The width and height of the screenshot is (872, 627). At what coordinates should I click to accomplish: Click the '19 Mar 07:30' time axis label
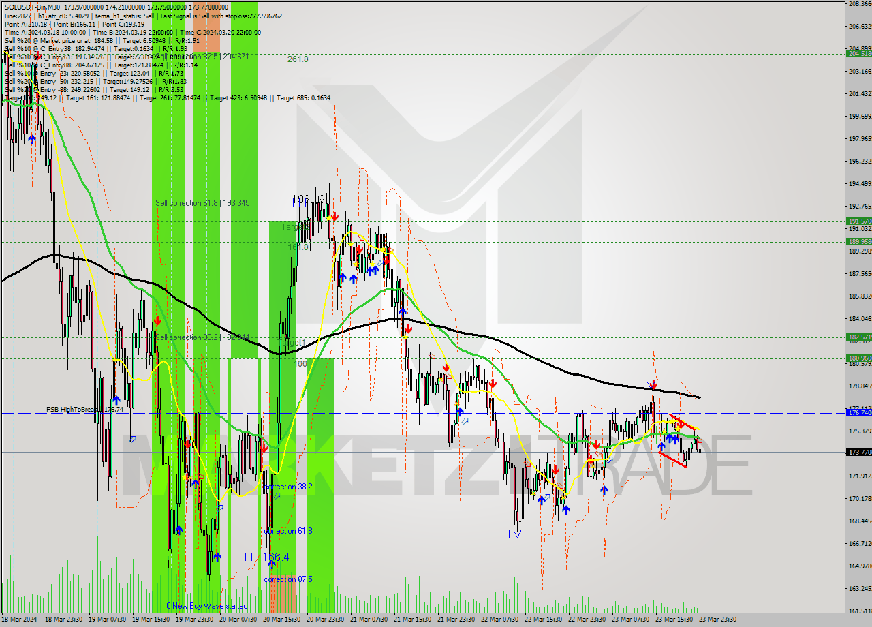tap(108, 620)
